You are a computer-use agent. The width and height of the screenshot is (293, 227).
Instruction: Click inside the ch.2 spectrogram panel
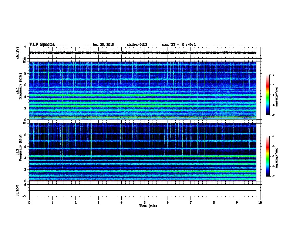click(143, 152)
